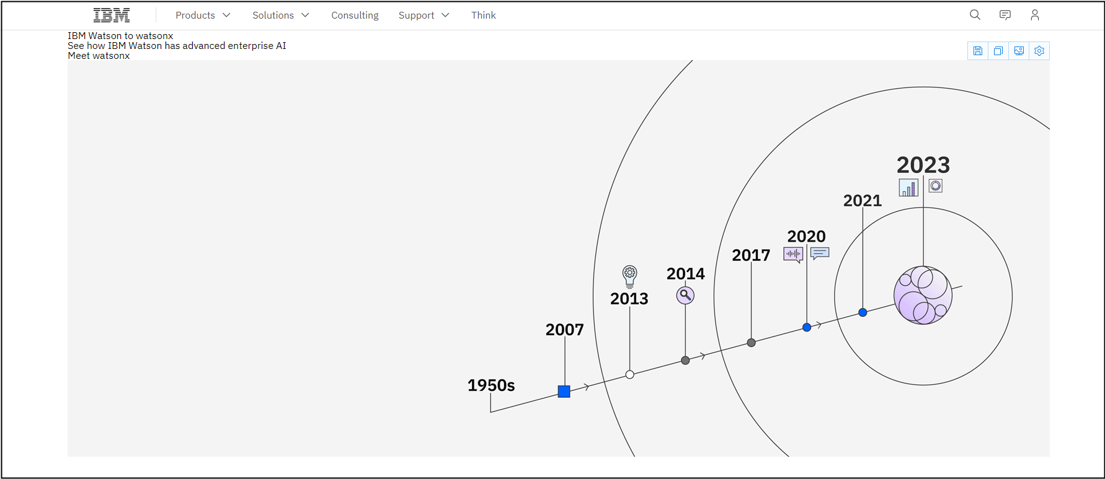This screenshot has width=1105, height=479.
Task: Click the user profile icon
Action: [1034, 15]
